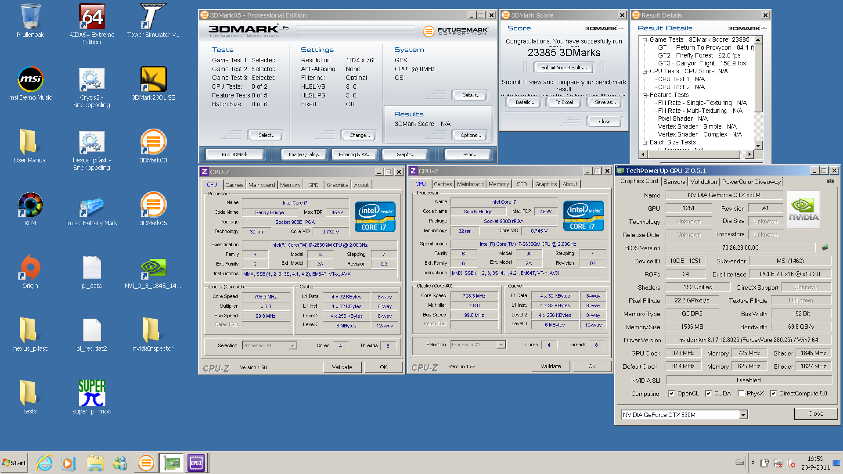Open Crysis2 Snelkoppeling shortcut
843x474 pixels.
click(92, 87)
